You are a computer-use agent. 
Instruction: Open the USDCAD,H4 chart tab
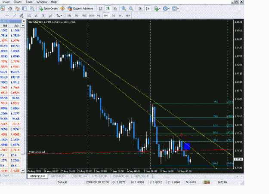coord(79,176)
